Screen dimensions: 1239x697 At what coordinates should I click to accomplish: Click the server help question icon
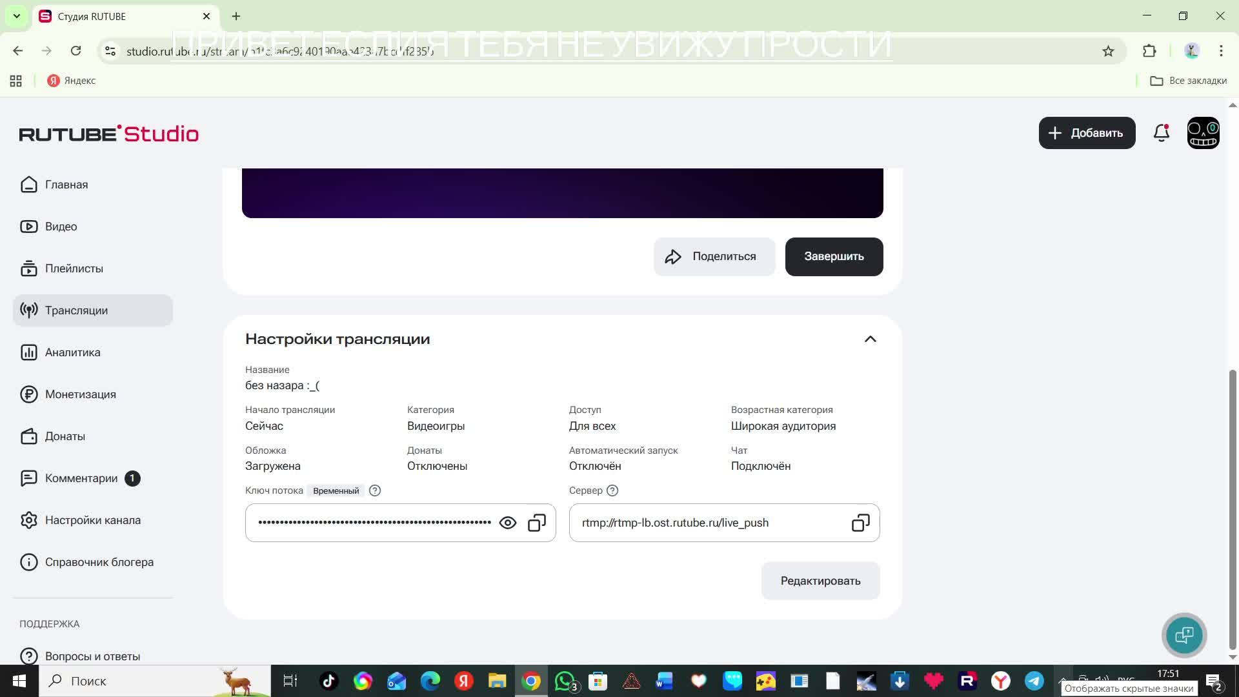(x=612, y=490)
